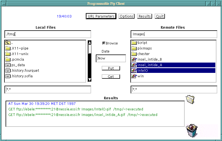Toggle the Browse checkbox
Image resolution: width=222 pixels, height=141 pixels.
(104, 43)
